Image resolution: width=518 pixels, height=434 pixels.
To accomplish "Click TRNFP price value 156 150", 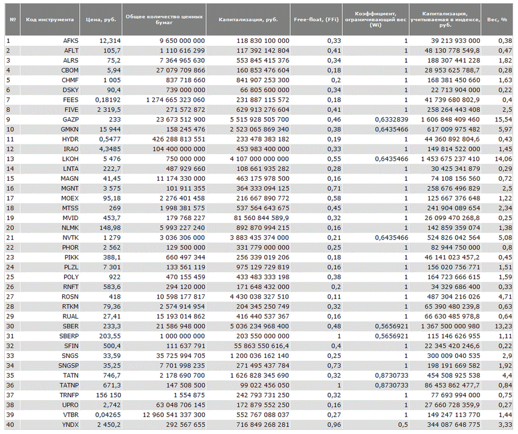I will pyautogui.click(x=109, y=395).
